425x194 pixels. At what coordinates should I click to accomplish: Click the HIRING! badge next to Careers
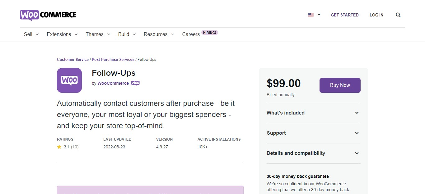coord(210,32)
